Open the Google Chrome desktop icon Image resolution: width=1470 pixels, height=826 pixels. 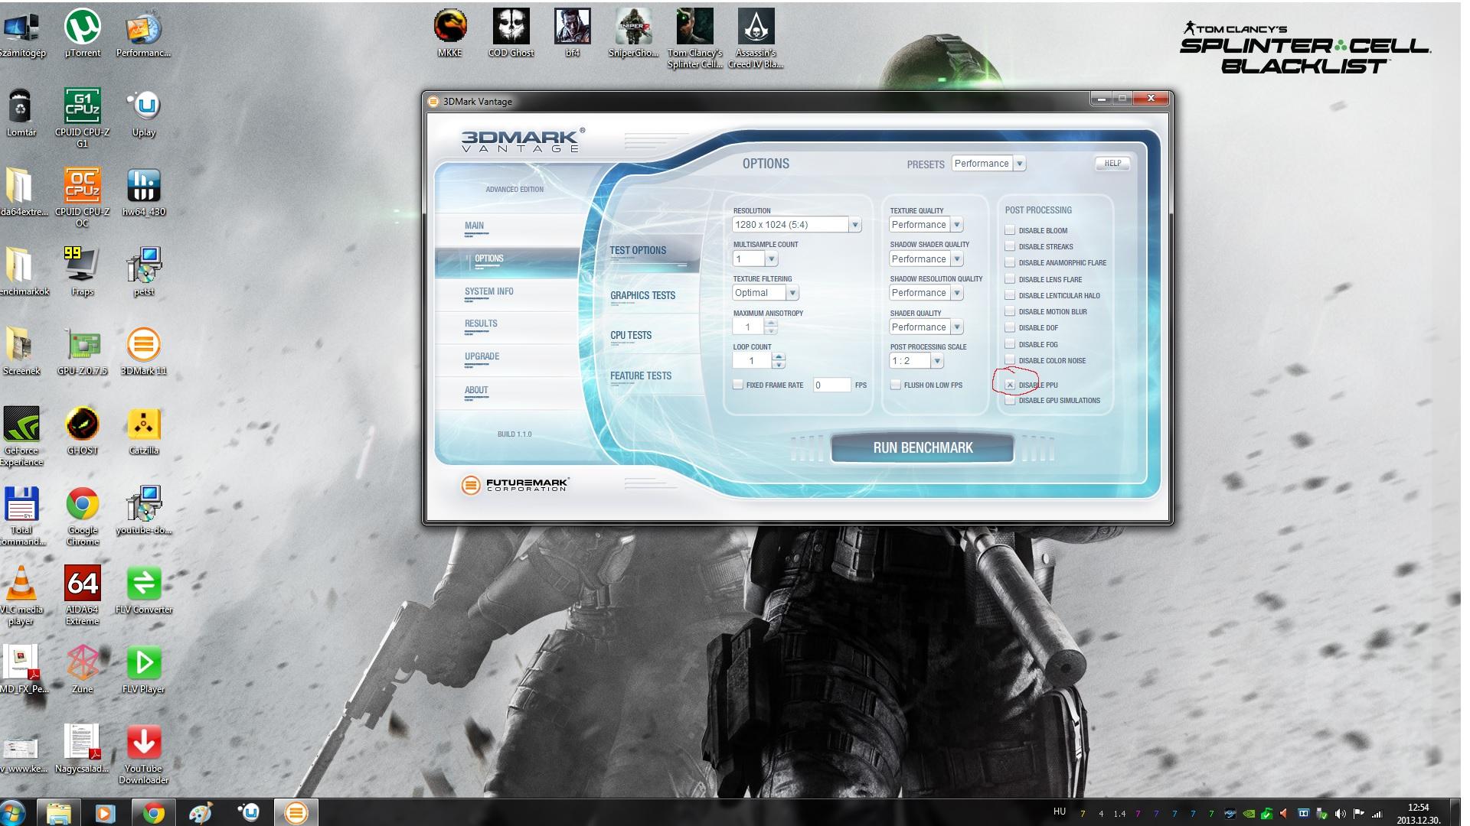[83, 515]
